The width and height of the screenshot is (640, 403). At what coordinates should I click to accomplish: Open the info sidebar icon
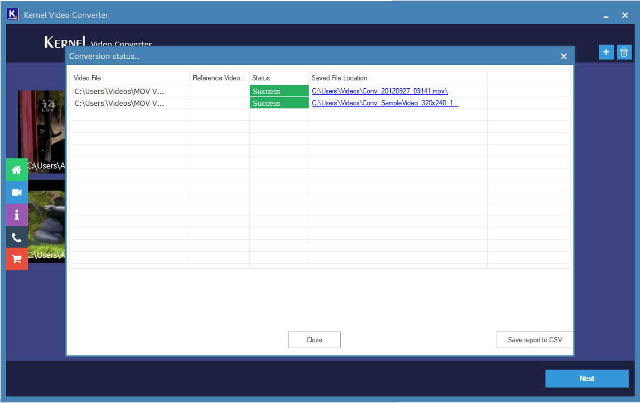click(x=17, y=215)
